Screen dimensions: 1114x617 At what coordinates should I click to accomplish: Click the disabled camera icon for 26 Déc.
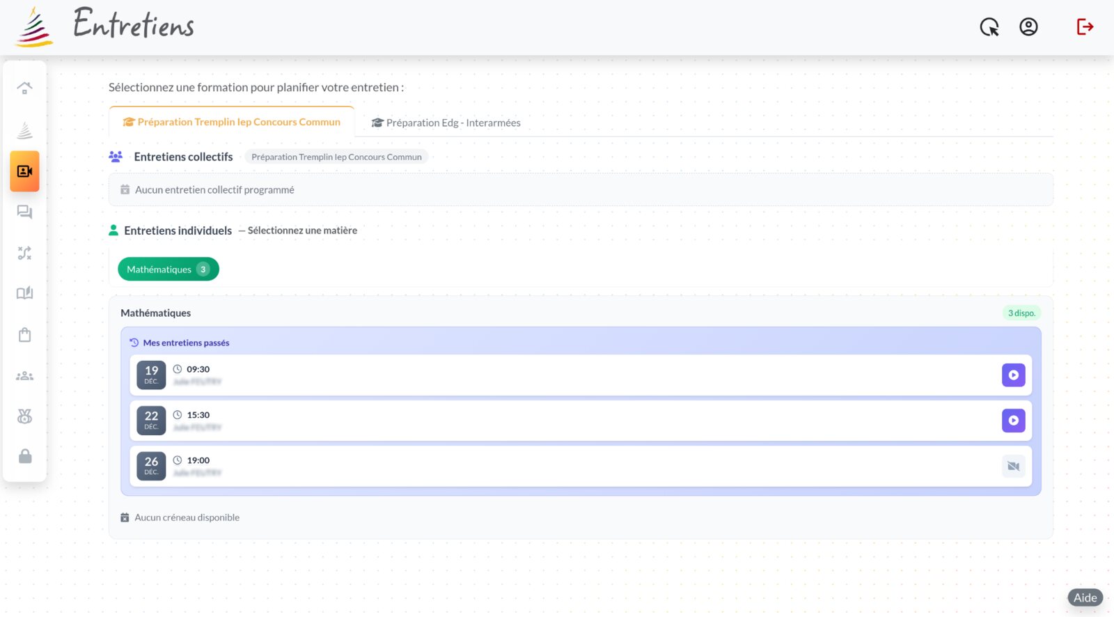click(1014, 467)
